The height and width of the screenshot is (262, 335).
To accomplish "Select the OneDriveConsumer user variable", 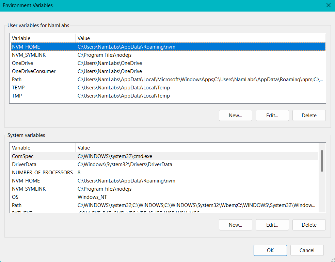I will [168, 71].
